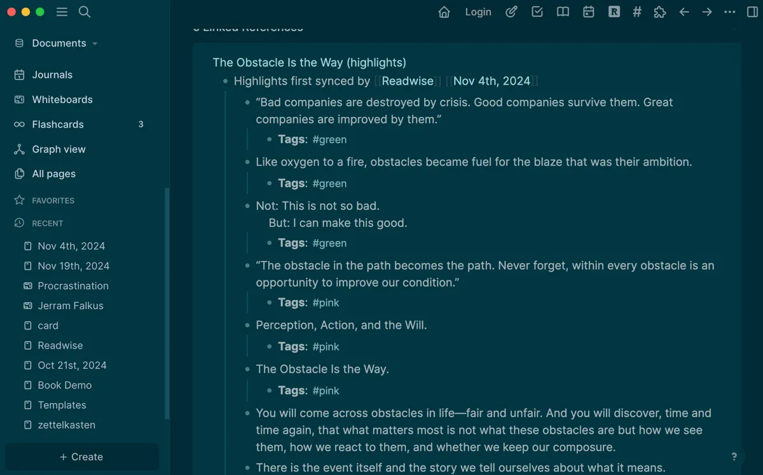Image resolution: width=763 pixels, height=475 pixels.
Task: Open the Procrastination whiteboard in recents
Action: point(73,286)
